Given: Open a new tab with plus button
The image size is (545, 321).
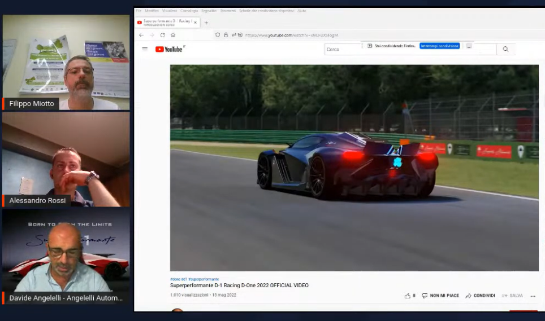Looking at the screenshot, I should tap(206, 23).
